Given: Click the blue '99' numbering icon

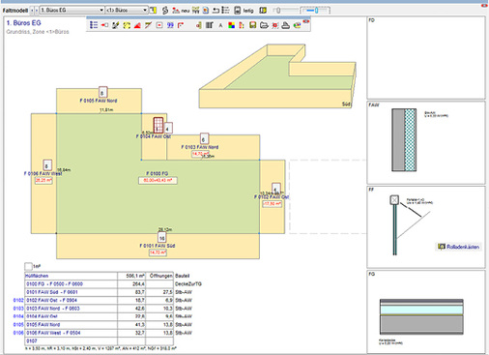Looking at the screenshot, I should pyautogui.click(x=170, y=25).
